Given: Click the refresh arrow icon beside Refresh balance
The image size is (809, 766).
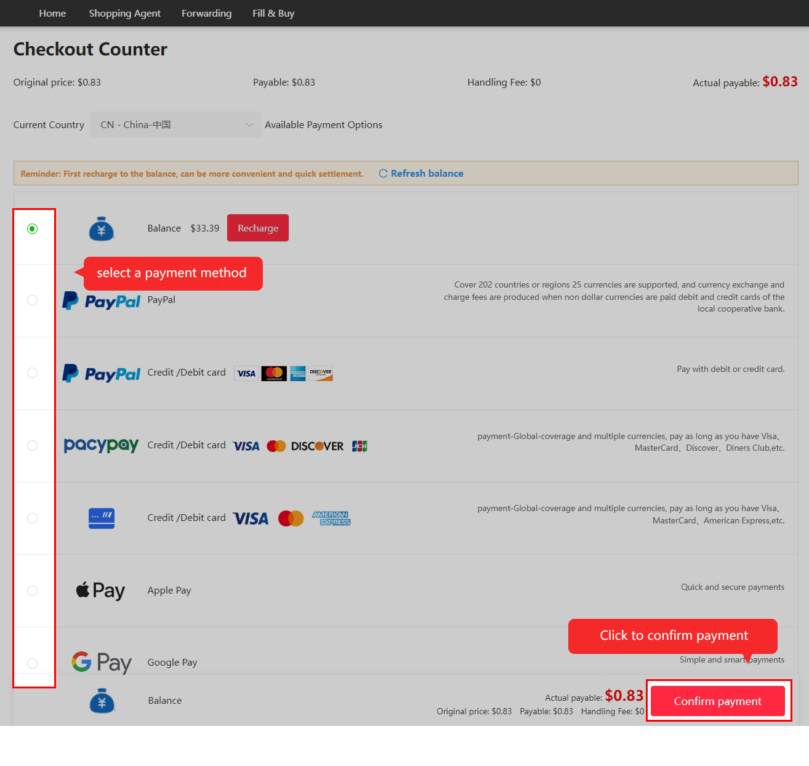Looking at the screenshot, I should [383, 174].
